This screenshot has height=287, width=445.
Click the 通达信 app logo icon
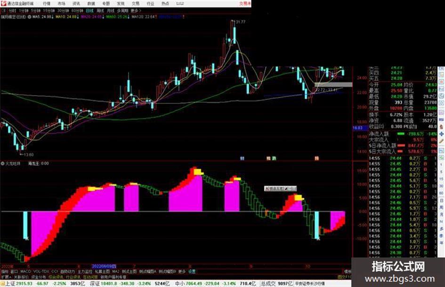(3, 3)
